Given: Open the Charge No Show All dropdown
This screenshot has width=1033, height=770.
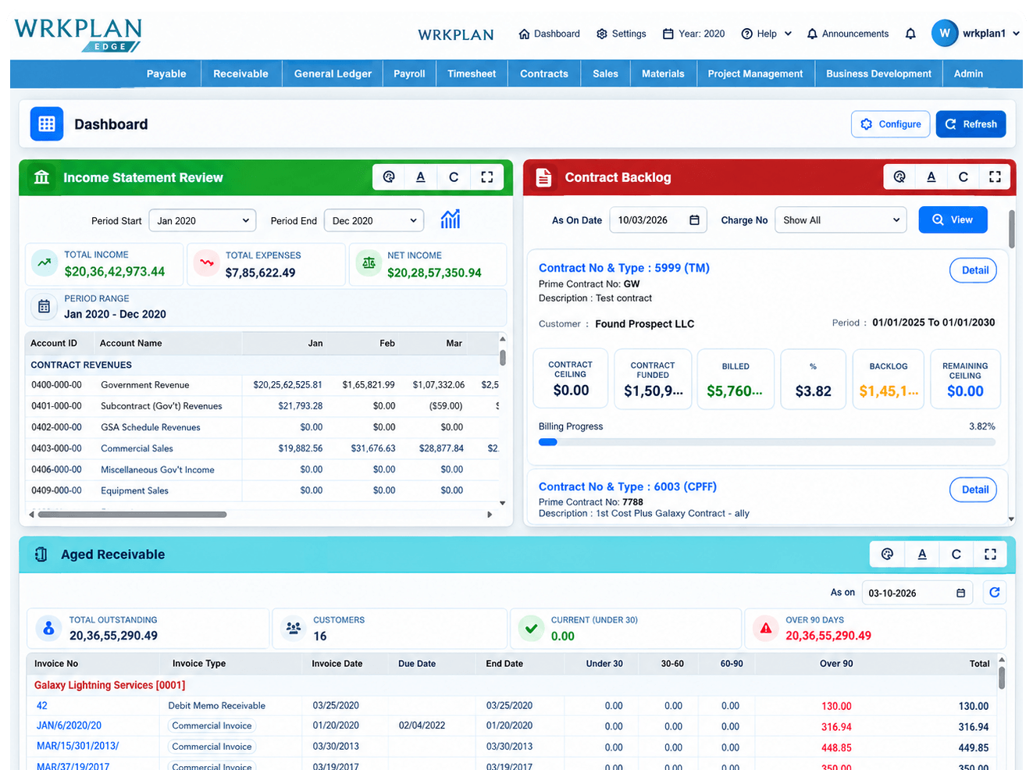Looking at the screenshot, I should point(841,220).
